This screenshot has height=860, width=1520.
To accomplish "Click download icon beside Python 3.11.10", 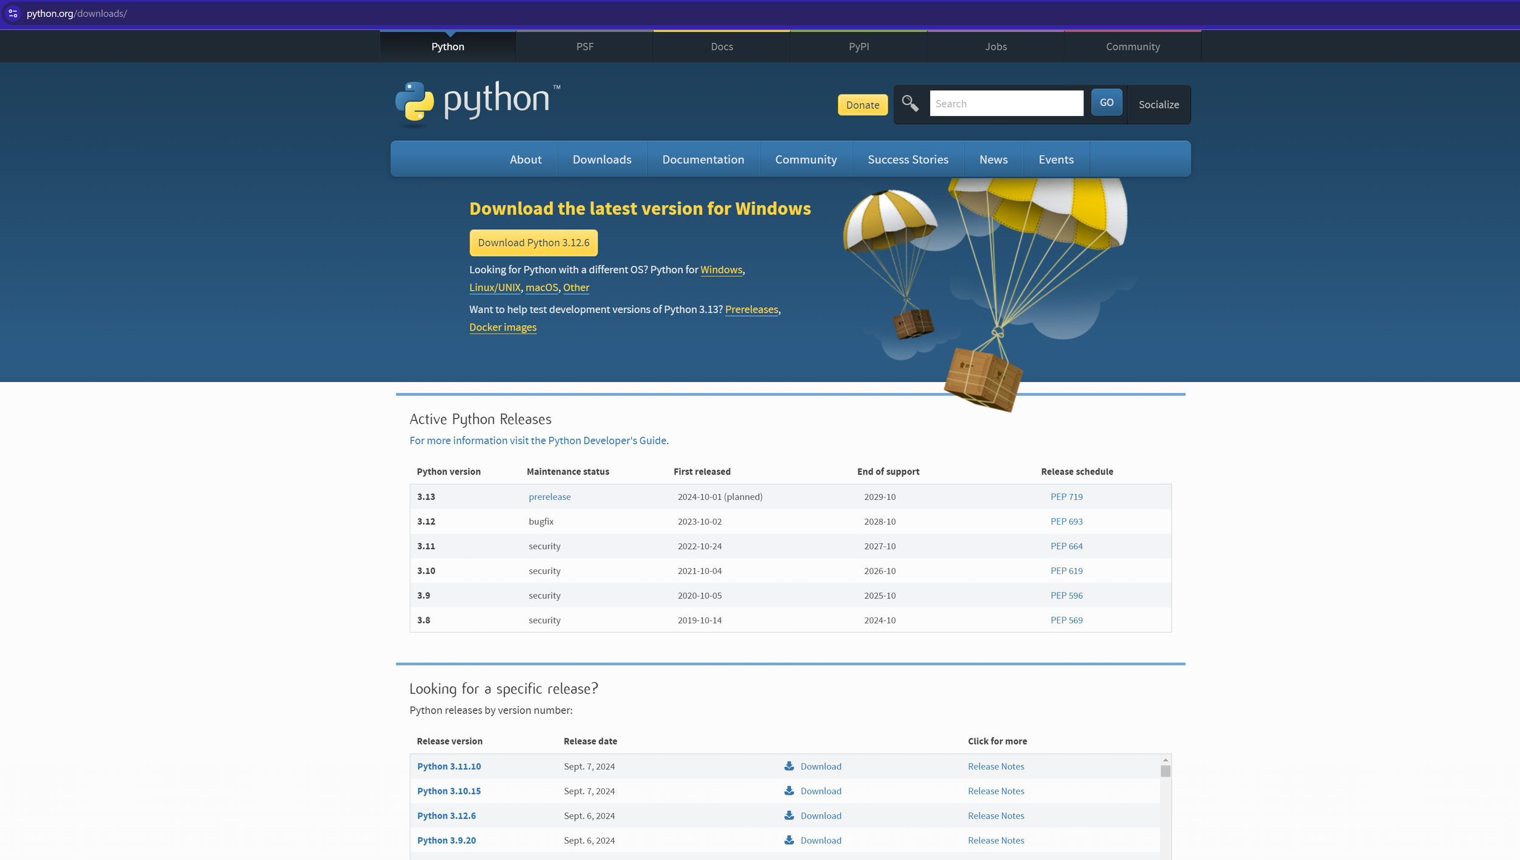I will 789,766.
